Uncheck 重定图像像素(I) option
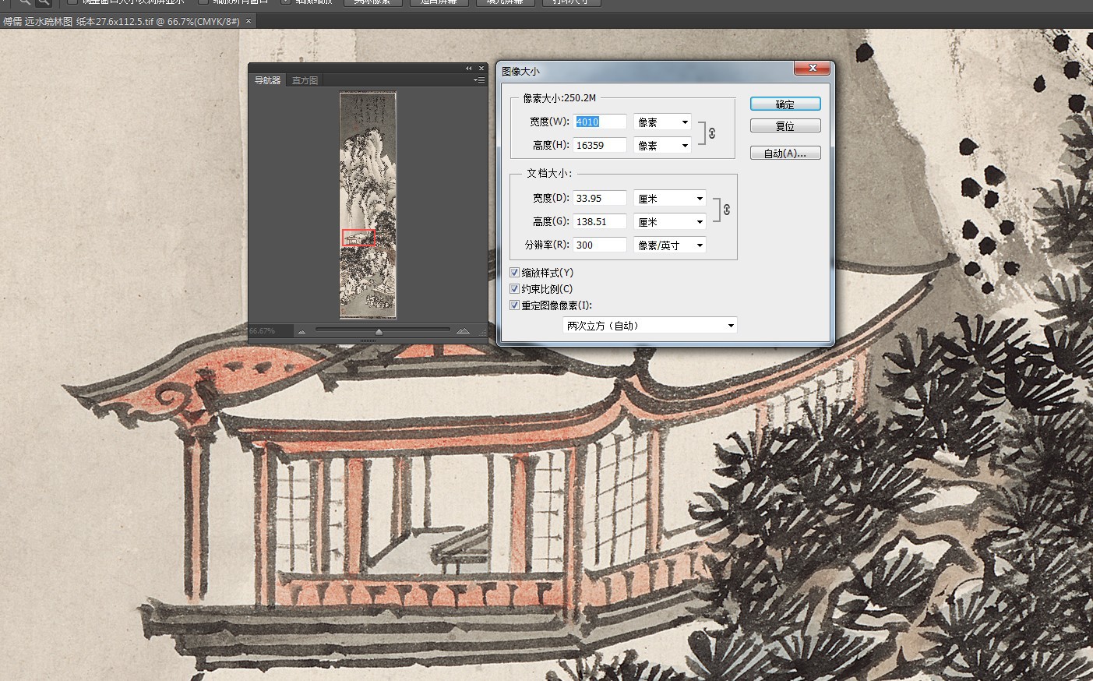Viewport: 1093px width, 681px height. tap(514, 305)
